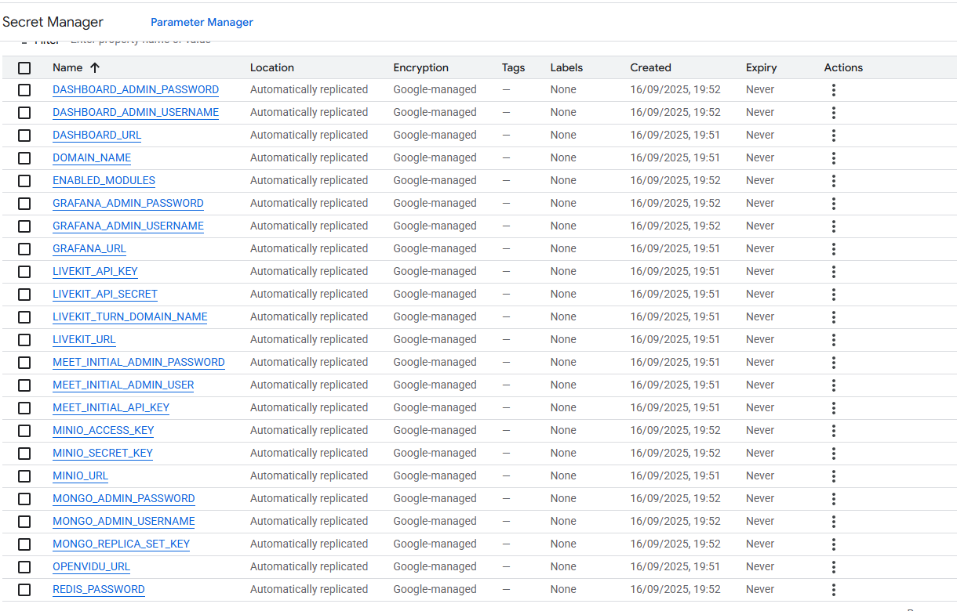Select the ENABLED_MODULES row checkbox
The width and height of the screenshot is (957, 611).
[x=24, y=181]
